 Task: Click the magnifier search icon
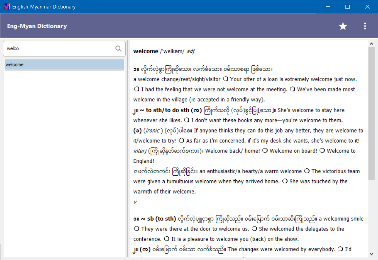[118, 48]
